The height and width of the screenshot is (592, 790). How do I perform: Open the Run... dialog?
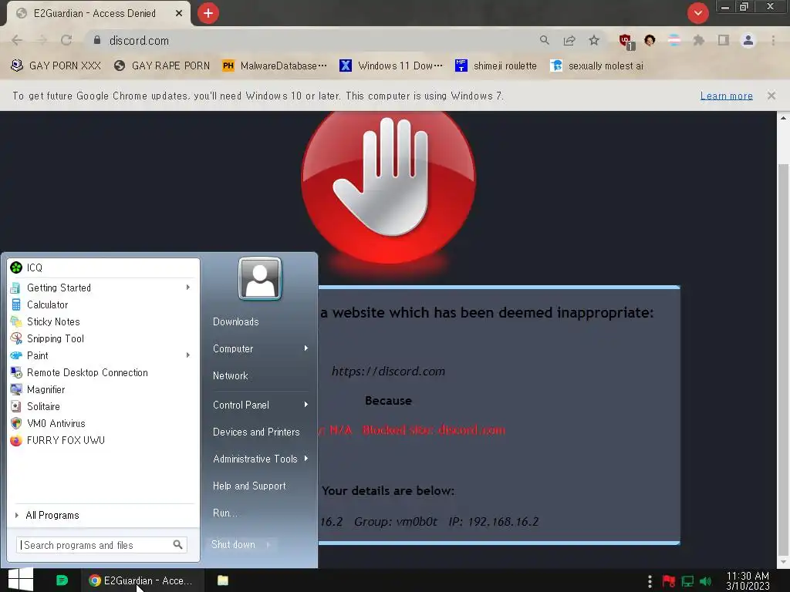[225, 513]
